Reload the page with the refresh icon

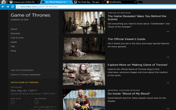pos(12,7)
